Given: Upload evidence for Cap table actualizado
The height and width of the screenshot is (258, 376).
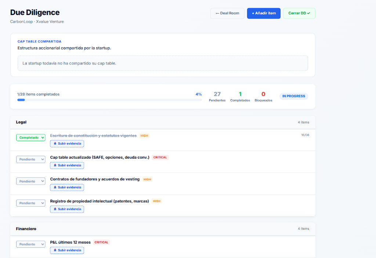Looking at the screenshot, I should 67,165.
